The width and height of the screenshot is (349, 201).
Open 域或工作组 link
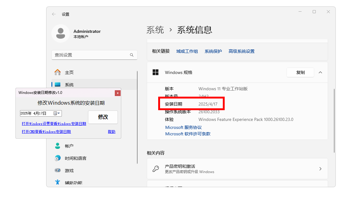click(187, 51)
